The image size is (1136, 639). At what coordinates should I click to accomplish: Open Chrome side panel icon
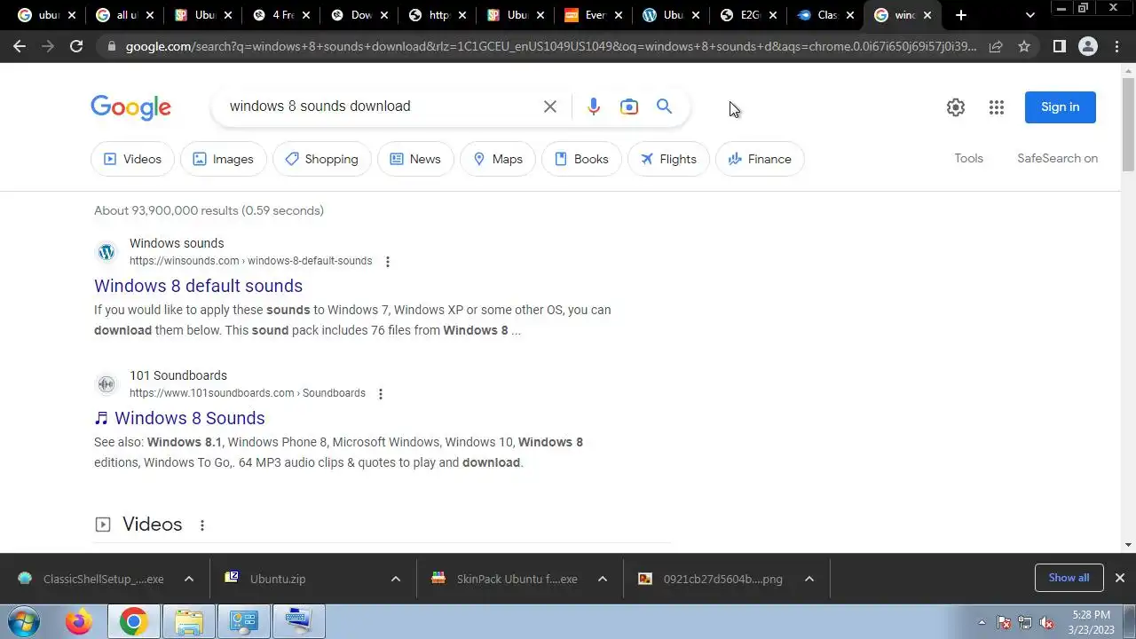[1059, 46]
